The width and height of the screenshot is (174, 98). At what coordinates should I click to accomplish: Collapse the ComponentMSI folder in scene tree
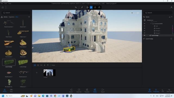(151, 24)
